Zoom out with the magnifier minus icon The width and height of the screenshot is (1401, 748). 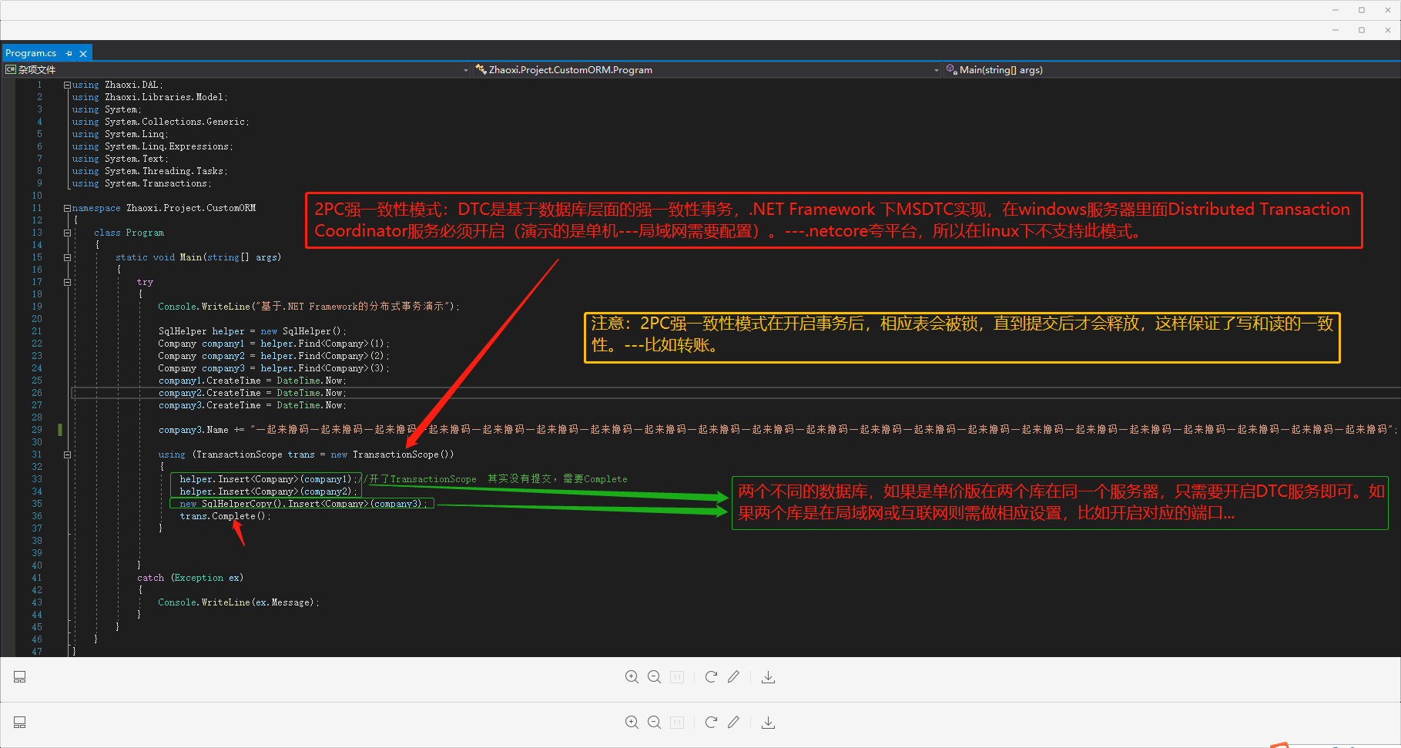[654, 676]
